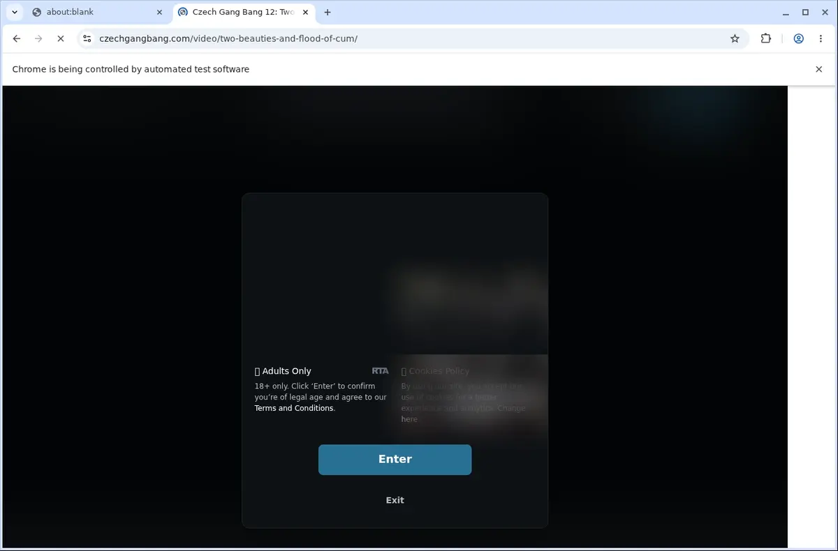Open the Terms and Conditions link
Viewport: 838px width, 551px height.
click(x=295, y=408)
